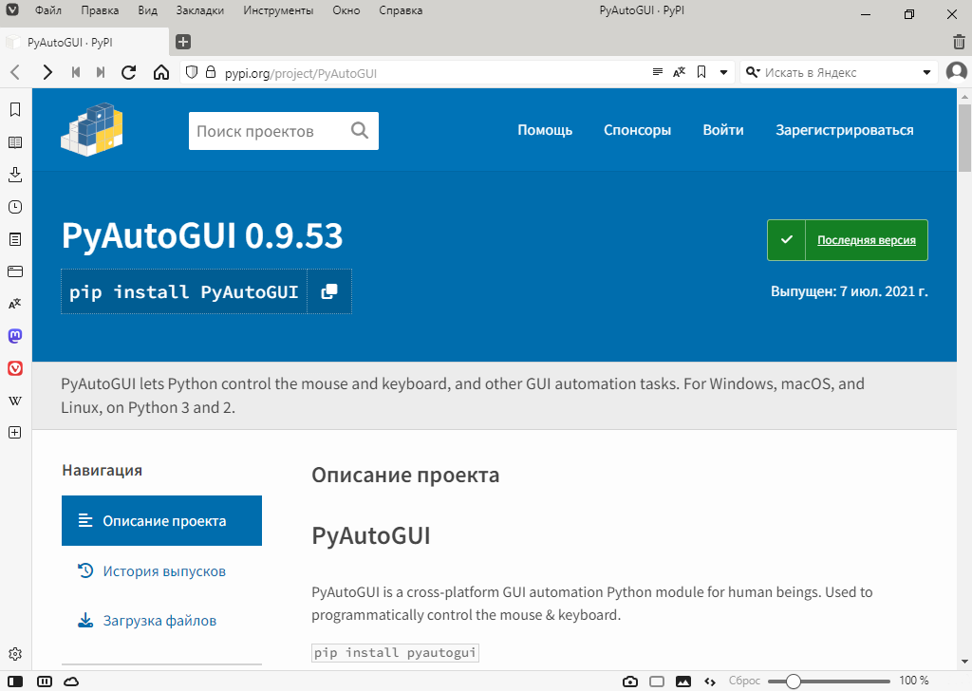Open the Mastodon web panel
This screenshot has width=972, height=691.
(x=14, y=336)
